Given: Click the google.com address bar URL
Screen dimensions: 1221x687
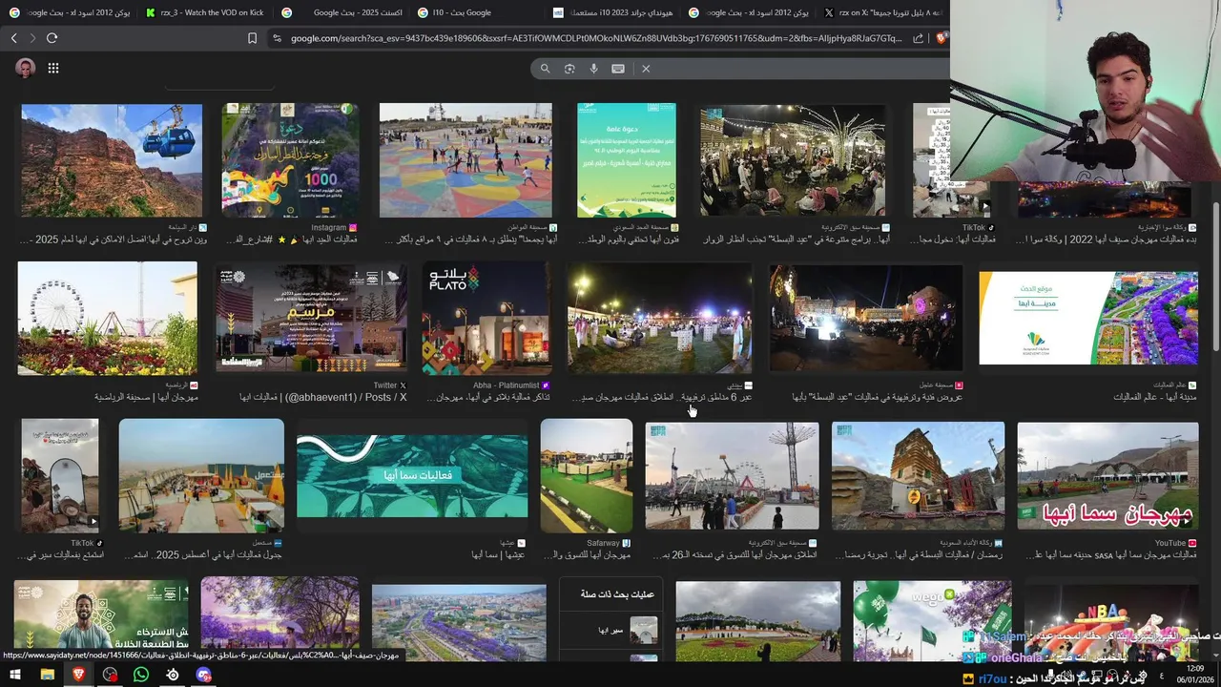Looking at the screenshot, I should pyautogui.click(x=596, y=38).
